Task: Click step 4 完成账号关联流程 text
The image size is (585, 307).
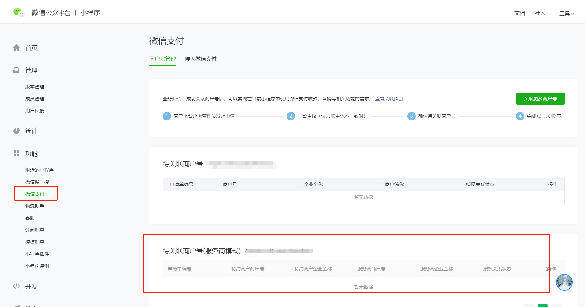Action: [546, 116]
